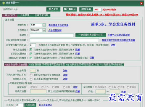Click the 加入VIP button
This screenshot has height=107, width=145.
click(53, 9)
